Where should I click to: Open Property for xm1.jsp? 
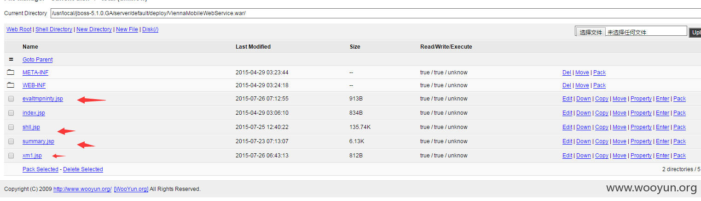coord(641,156)
